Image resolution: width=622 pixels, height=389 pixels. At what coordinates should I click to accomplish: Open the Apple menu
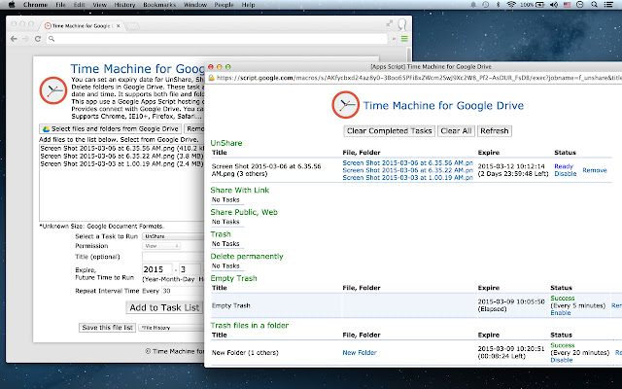pyautogui.click(x=12, y=5)
